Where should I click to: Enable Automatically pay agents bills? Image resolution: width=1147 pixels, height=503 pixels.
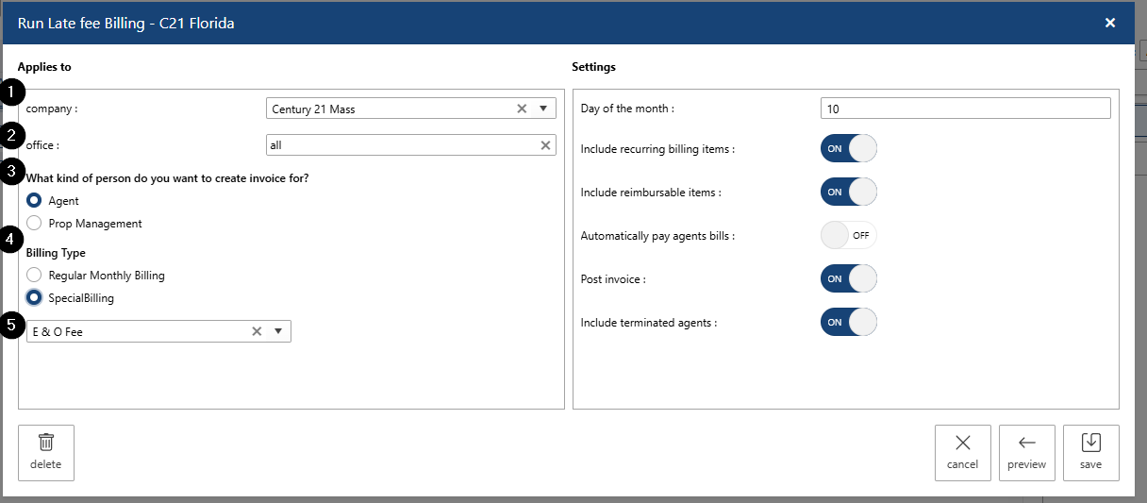(848, 236)
